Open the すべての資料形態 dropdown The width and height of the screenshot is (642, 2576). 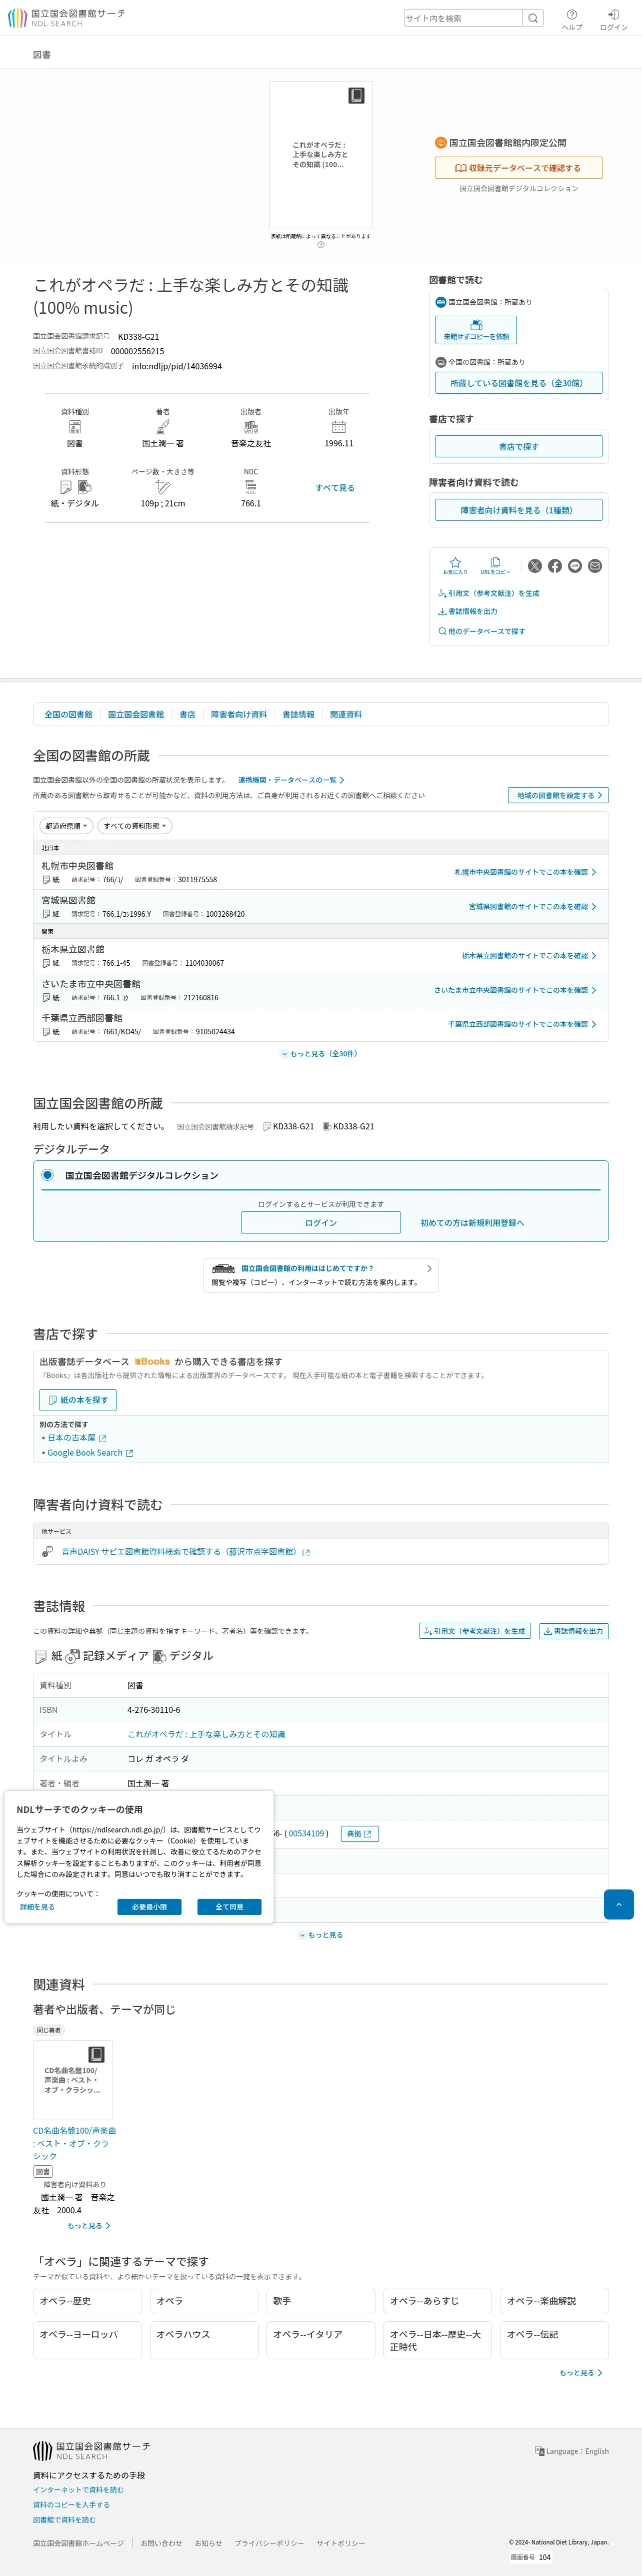coord(135,826)
